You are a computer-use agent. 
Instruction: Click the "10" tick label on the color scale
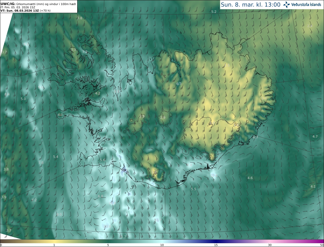pyautogui.click(x=162, y=245)
